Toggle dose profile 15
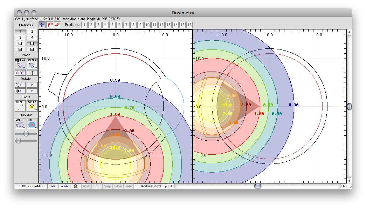 click(x=182, y=25)
